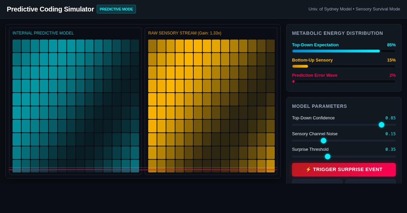Image resolution: width=407 pixels, height=213 pixels.
Task: Click the Top-Down Expectation progress bar
Action: coord(344,51)
